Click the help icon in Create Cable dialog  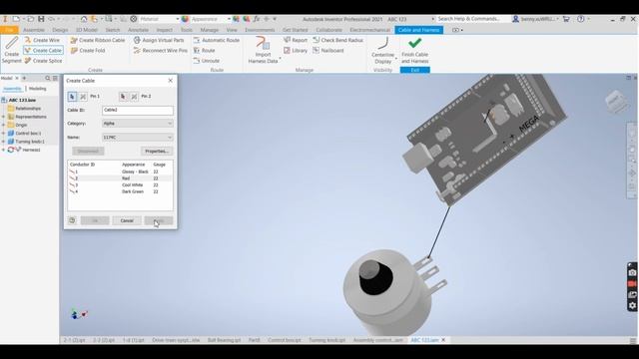pyautogui.click(x=72, y=220)
